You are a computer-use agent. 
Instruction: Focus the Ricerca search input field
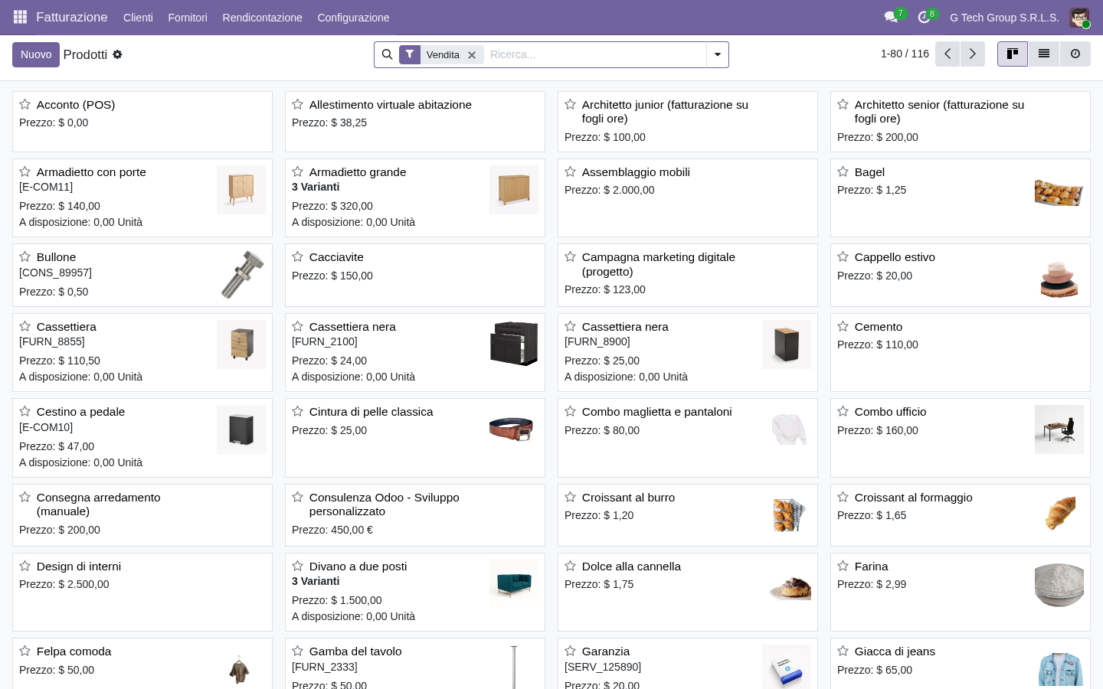[595, 54]
